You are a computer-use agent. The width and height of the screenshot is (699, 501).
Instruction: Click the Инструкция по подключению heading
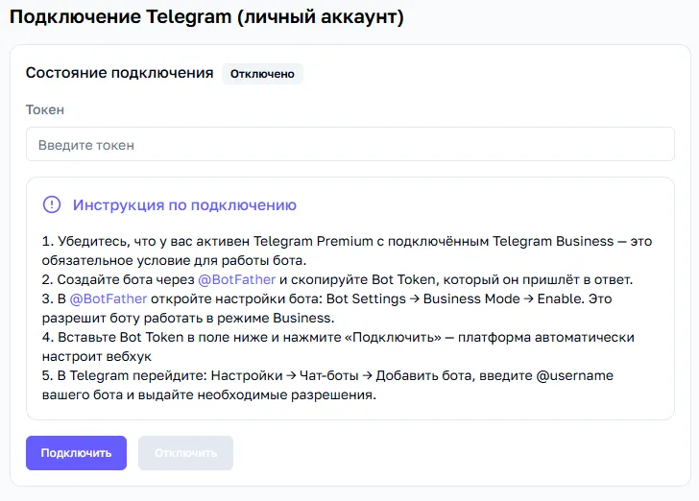coord(184,205)
